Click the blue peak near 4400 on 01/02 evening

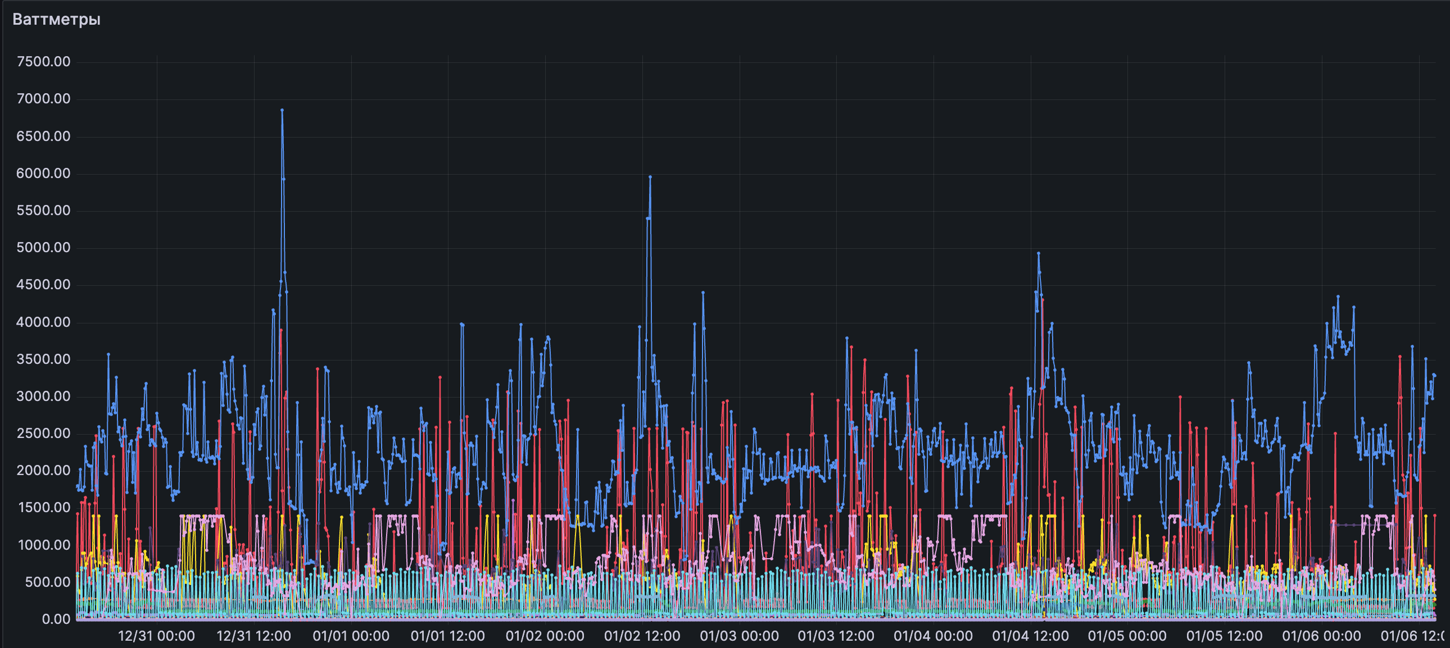pyautogui.click(x=703, y=293)
